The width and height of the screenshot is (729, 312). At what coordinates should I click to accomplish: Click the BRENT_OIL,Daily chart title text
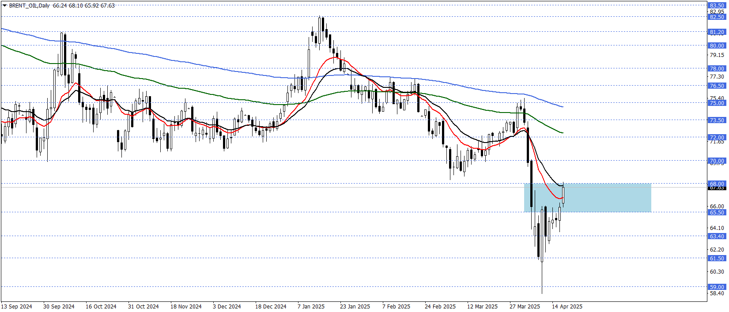[30, 6]
